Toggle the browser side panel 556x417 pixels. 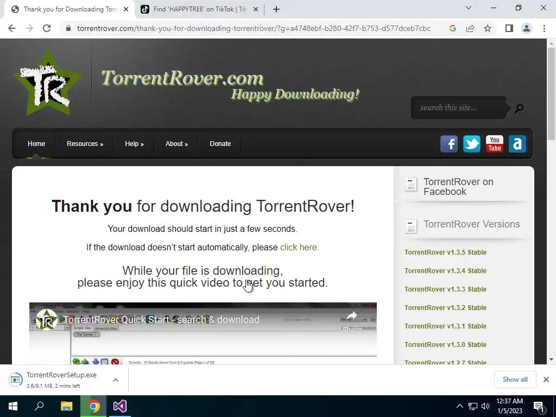[509, 28]
